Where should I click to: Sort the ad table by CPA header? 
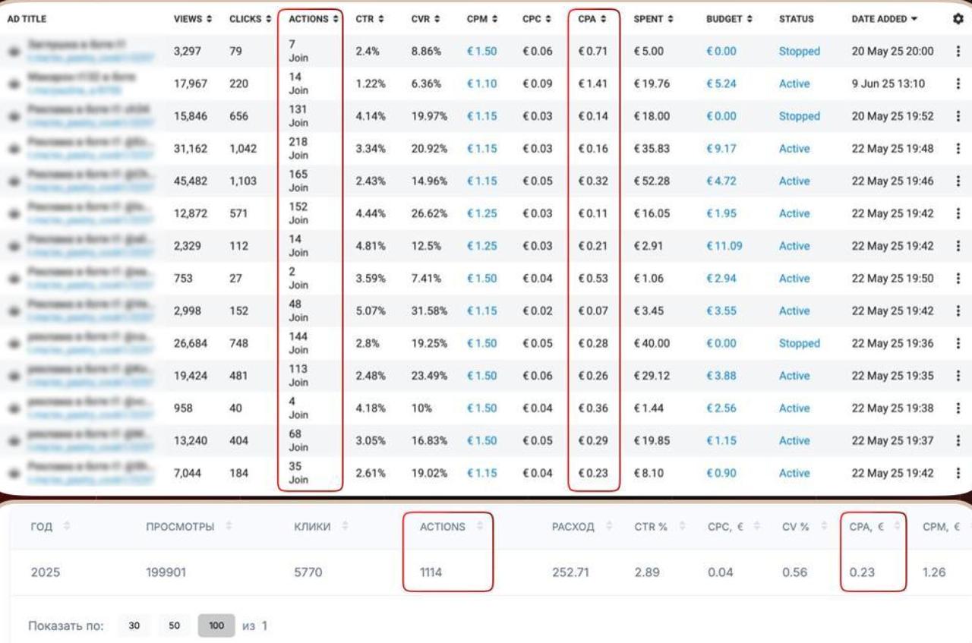[x=592, y=18]
